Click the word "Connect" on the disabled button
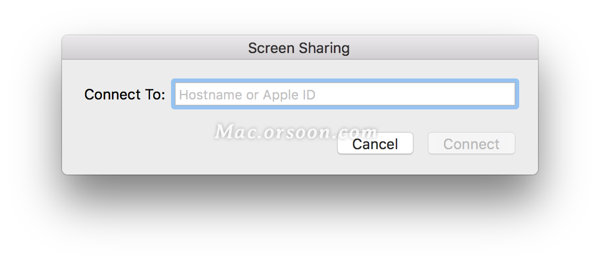 (471, 144)
